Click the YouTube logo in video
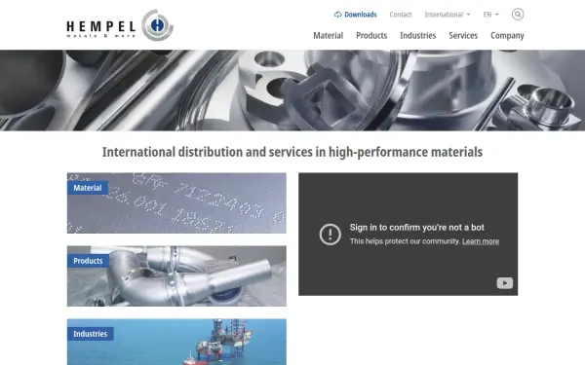 (505, 283)
